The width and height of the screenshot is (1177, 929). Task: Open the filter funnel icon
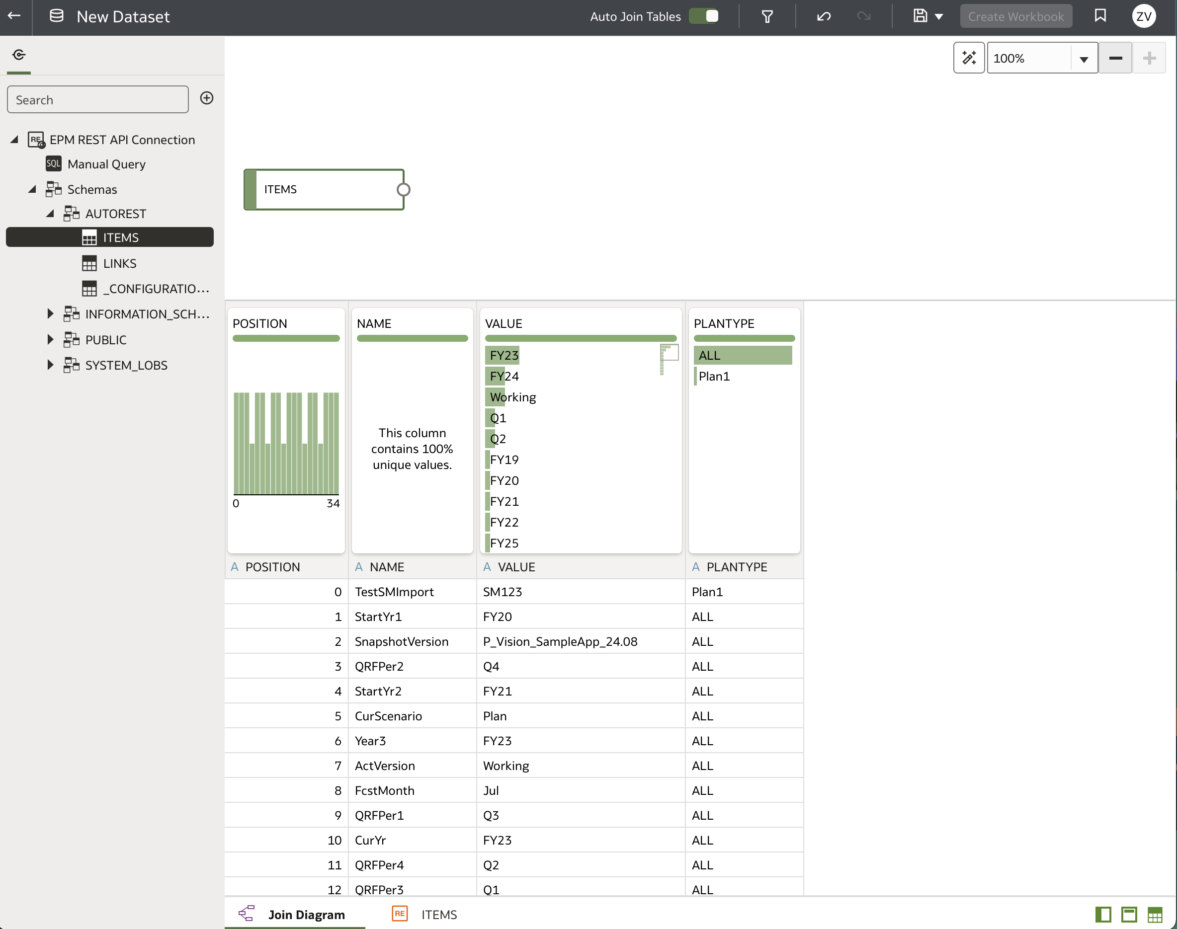pos(767,16)
